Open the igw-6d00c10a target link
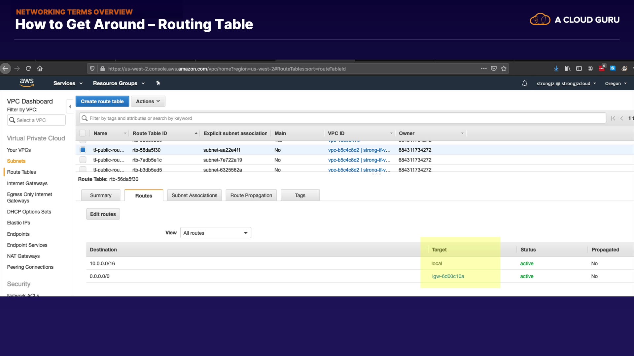634x356 pixels. 448,276
